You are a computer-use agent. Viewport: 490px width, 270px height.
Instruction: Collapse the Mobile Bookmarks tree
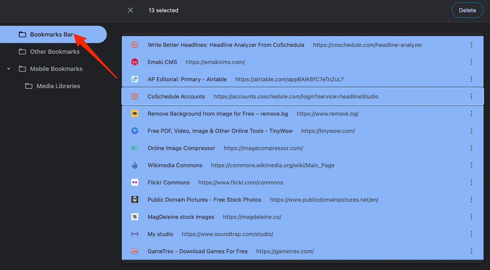point(8,69)
